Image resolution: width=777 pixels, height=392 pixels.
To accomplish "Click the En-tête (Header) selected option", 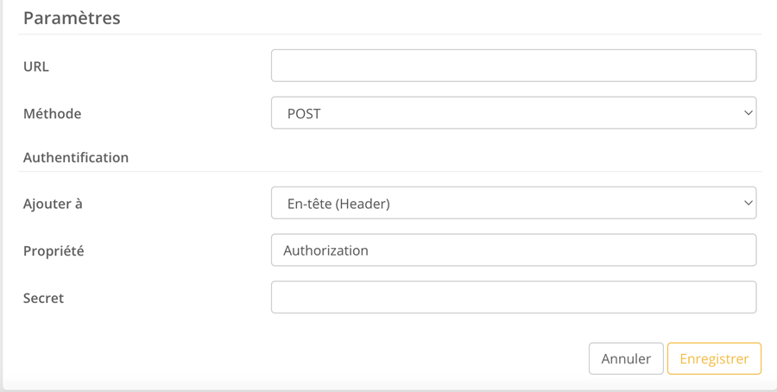I will (338, 204).
